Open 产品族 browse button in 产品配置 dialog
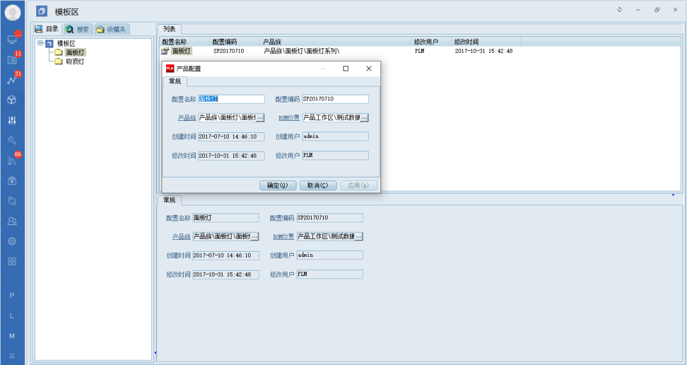 pos(260,118)
